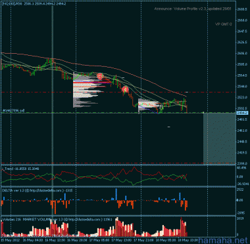Click the 2626.5 price scale label
This screenshot has width=250, height=244.
point(242,42)
